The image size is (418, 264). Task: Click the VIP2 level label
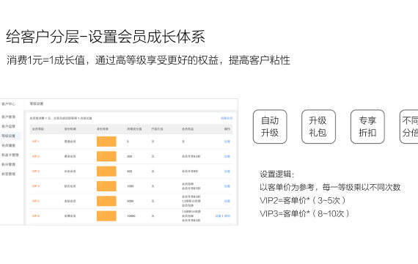coord(36,156)
